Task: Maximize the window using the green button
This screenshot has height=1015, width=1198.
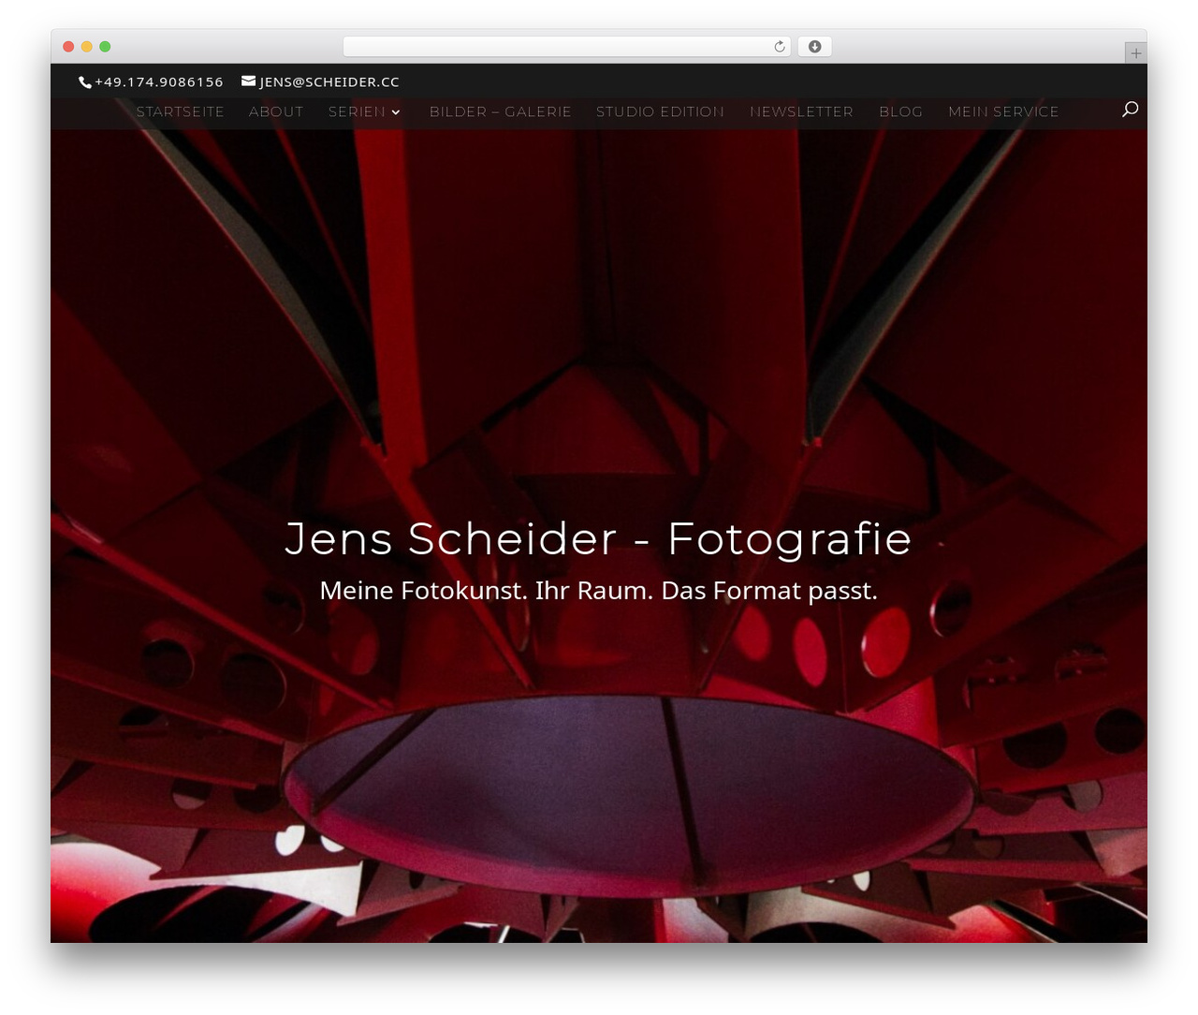Action: (x=105, y=47)
